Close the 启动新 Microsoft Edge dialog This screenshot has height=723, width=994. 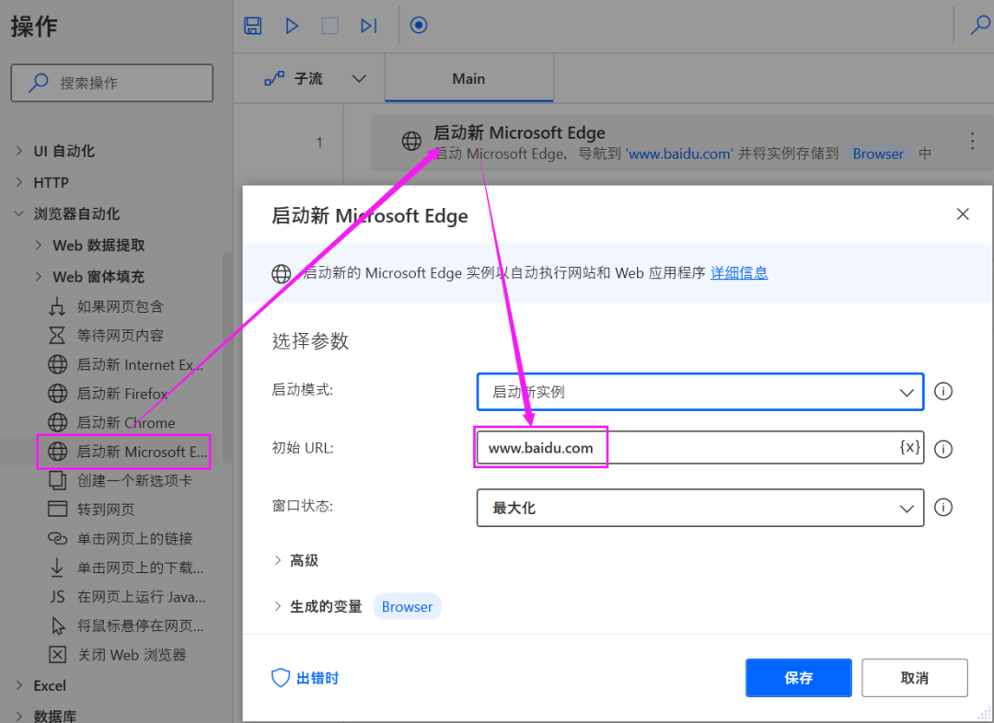point(963,214)
